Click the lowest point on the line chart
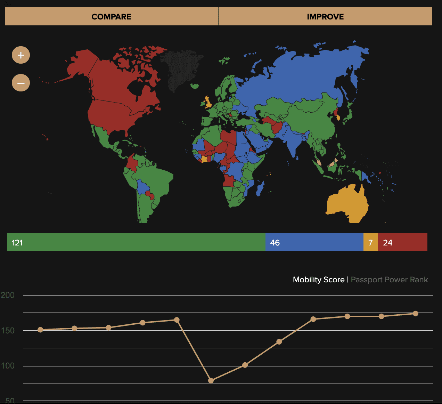442x404 pixels. click(x=211, y=381)
